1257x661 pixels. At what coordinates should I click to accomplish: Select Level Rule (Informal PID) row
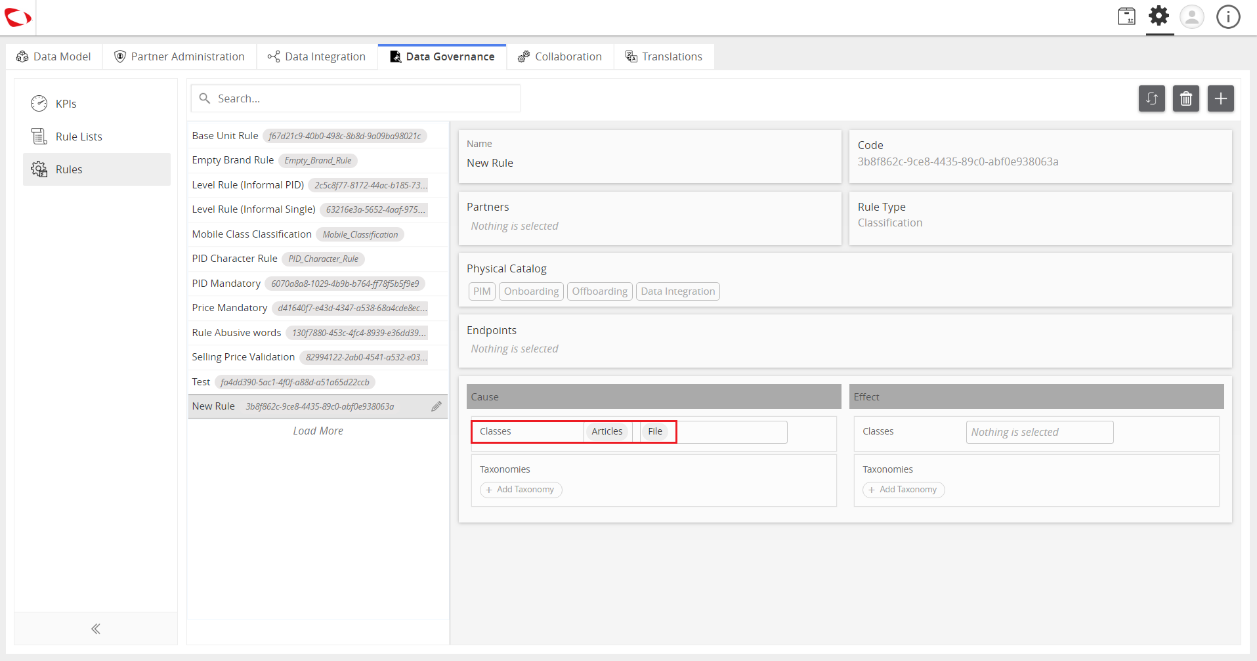tap(318, 185)
